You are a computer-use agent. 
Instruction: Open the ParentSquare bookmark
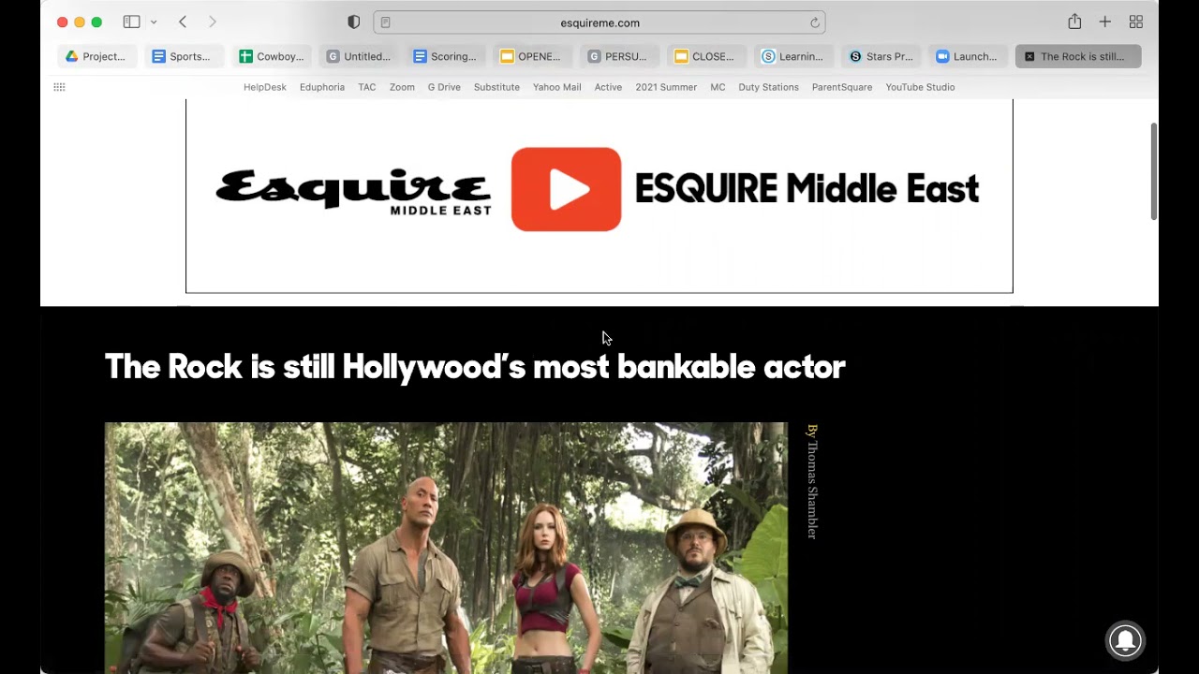[842, 87]
